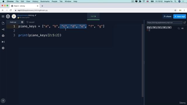Edit repl name with pencil icon

pos(35,15)
